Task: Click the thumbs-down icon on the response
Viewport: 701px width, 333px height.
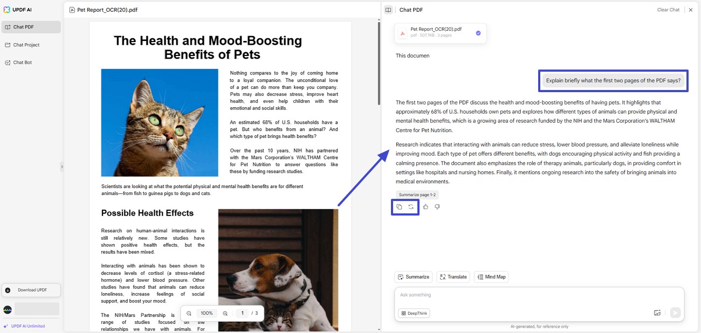Action: pyautogui.click(x=437, y=206)
